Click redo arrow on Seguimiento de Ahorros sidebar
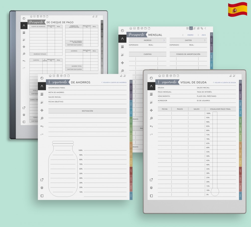This screenshot has height=227, width=251. [42, 134]
